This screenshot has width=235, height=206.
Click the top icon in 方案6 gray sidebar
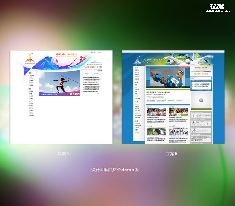[194, 116]
